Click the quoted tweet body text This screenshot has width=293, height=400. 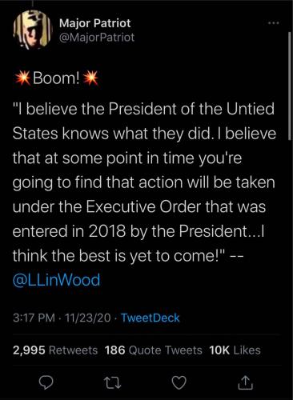(144, 194)
